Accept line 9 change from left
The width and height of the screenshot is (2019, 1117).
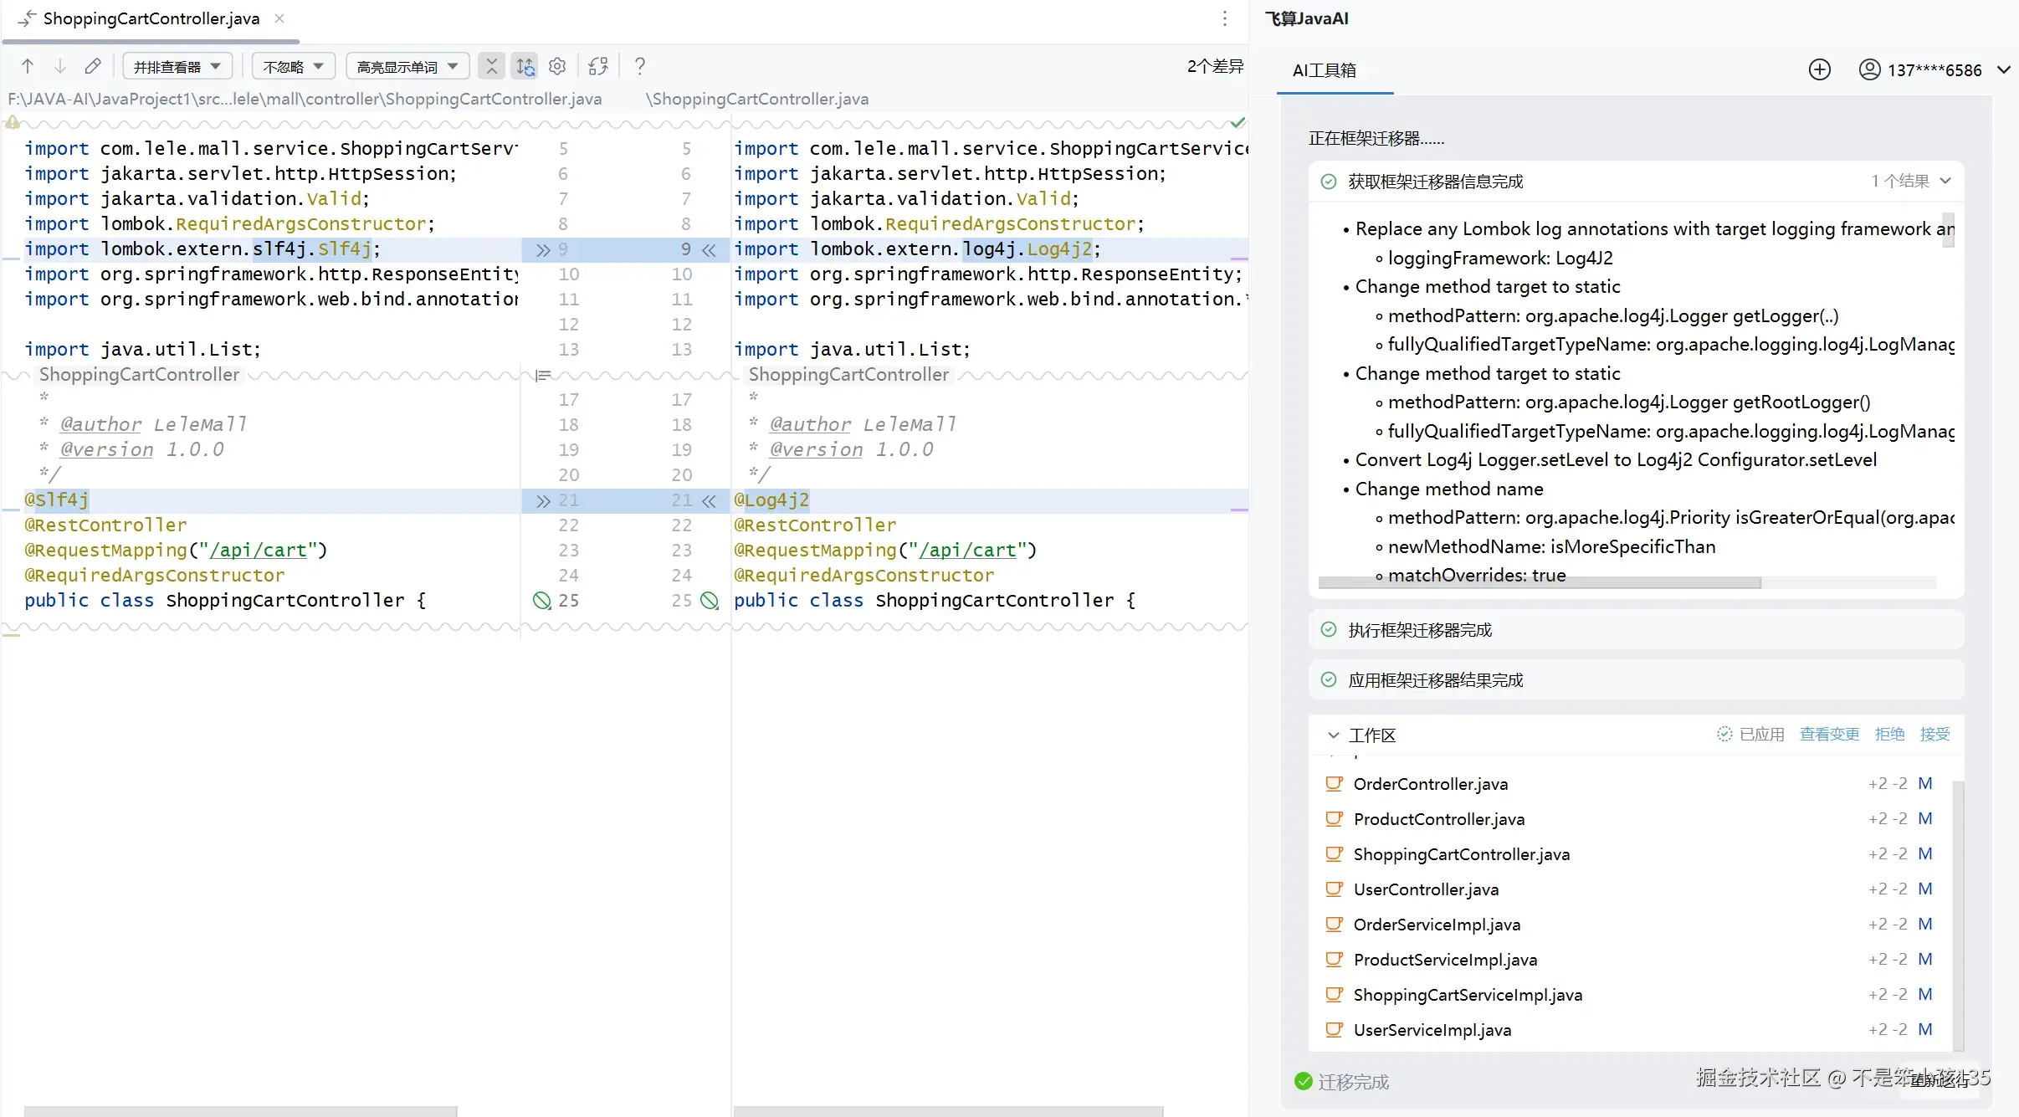click(543, 249)
